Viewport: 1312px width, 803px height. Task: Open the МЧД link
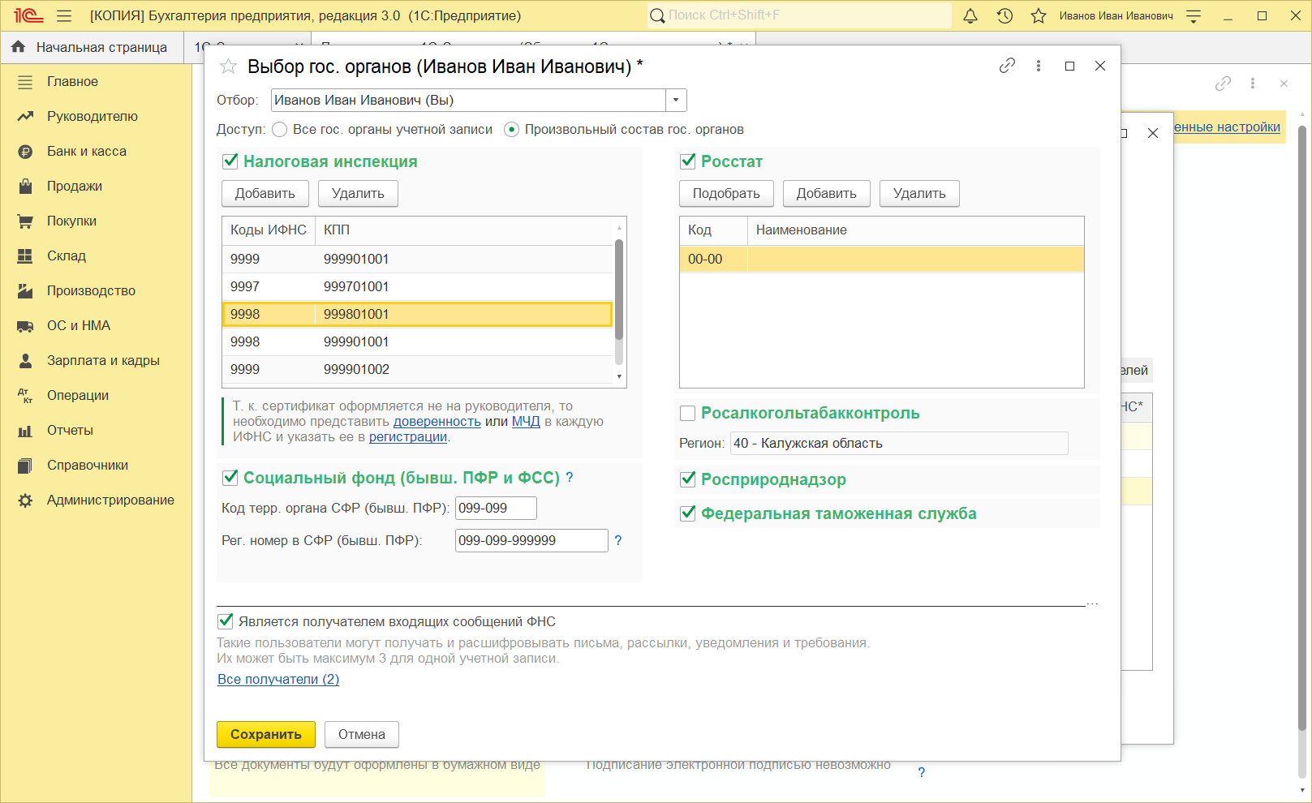[x=526, y=422]
